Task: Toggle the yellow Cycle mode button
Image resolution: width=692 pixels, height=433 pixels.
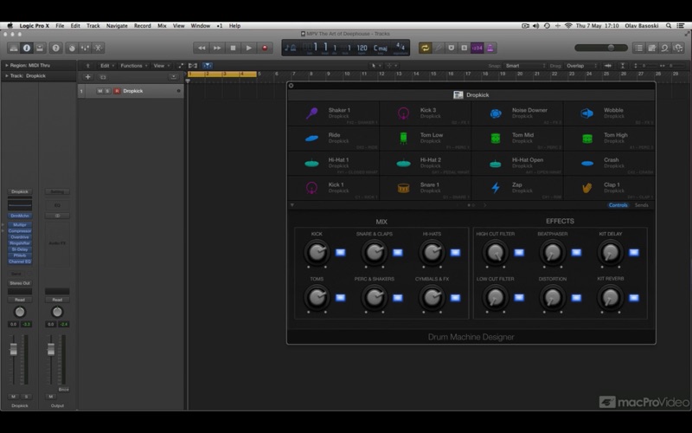Action: point(425,48)
